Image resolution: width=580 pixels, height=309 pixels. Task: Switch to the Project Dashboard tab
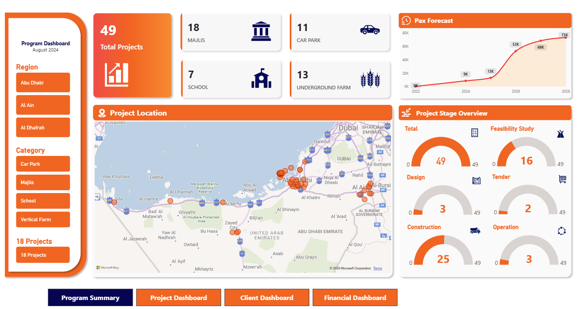tap(178, 298)
